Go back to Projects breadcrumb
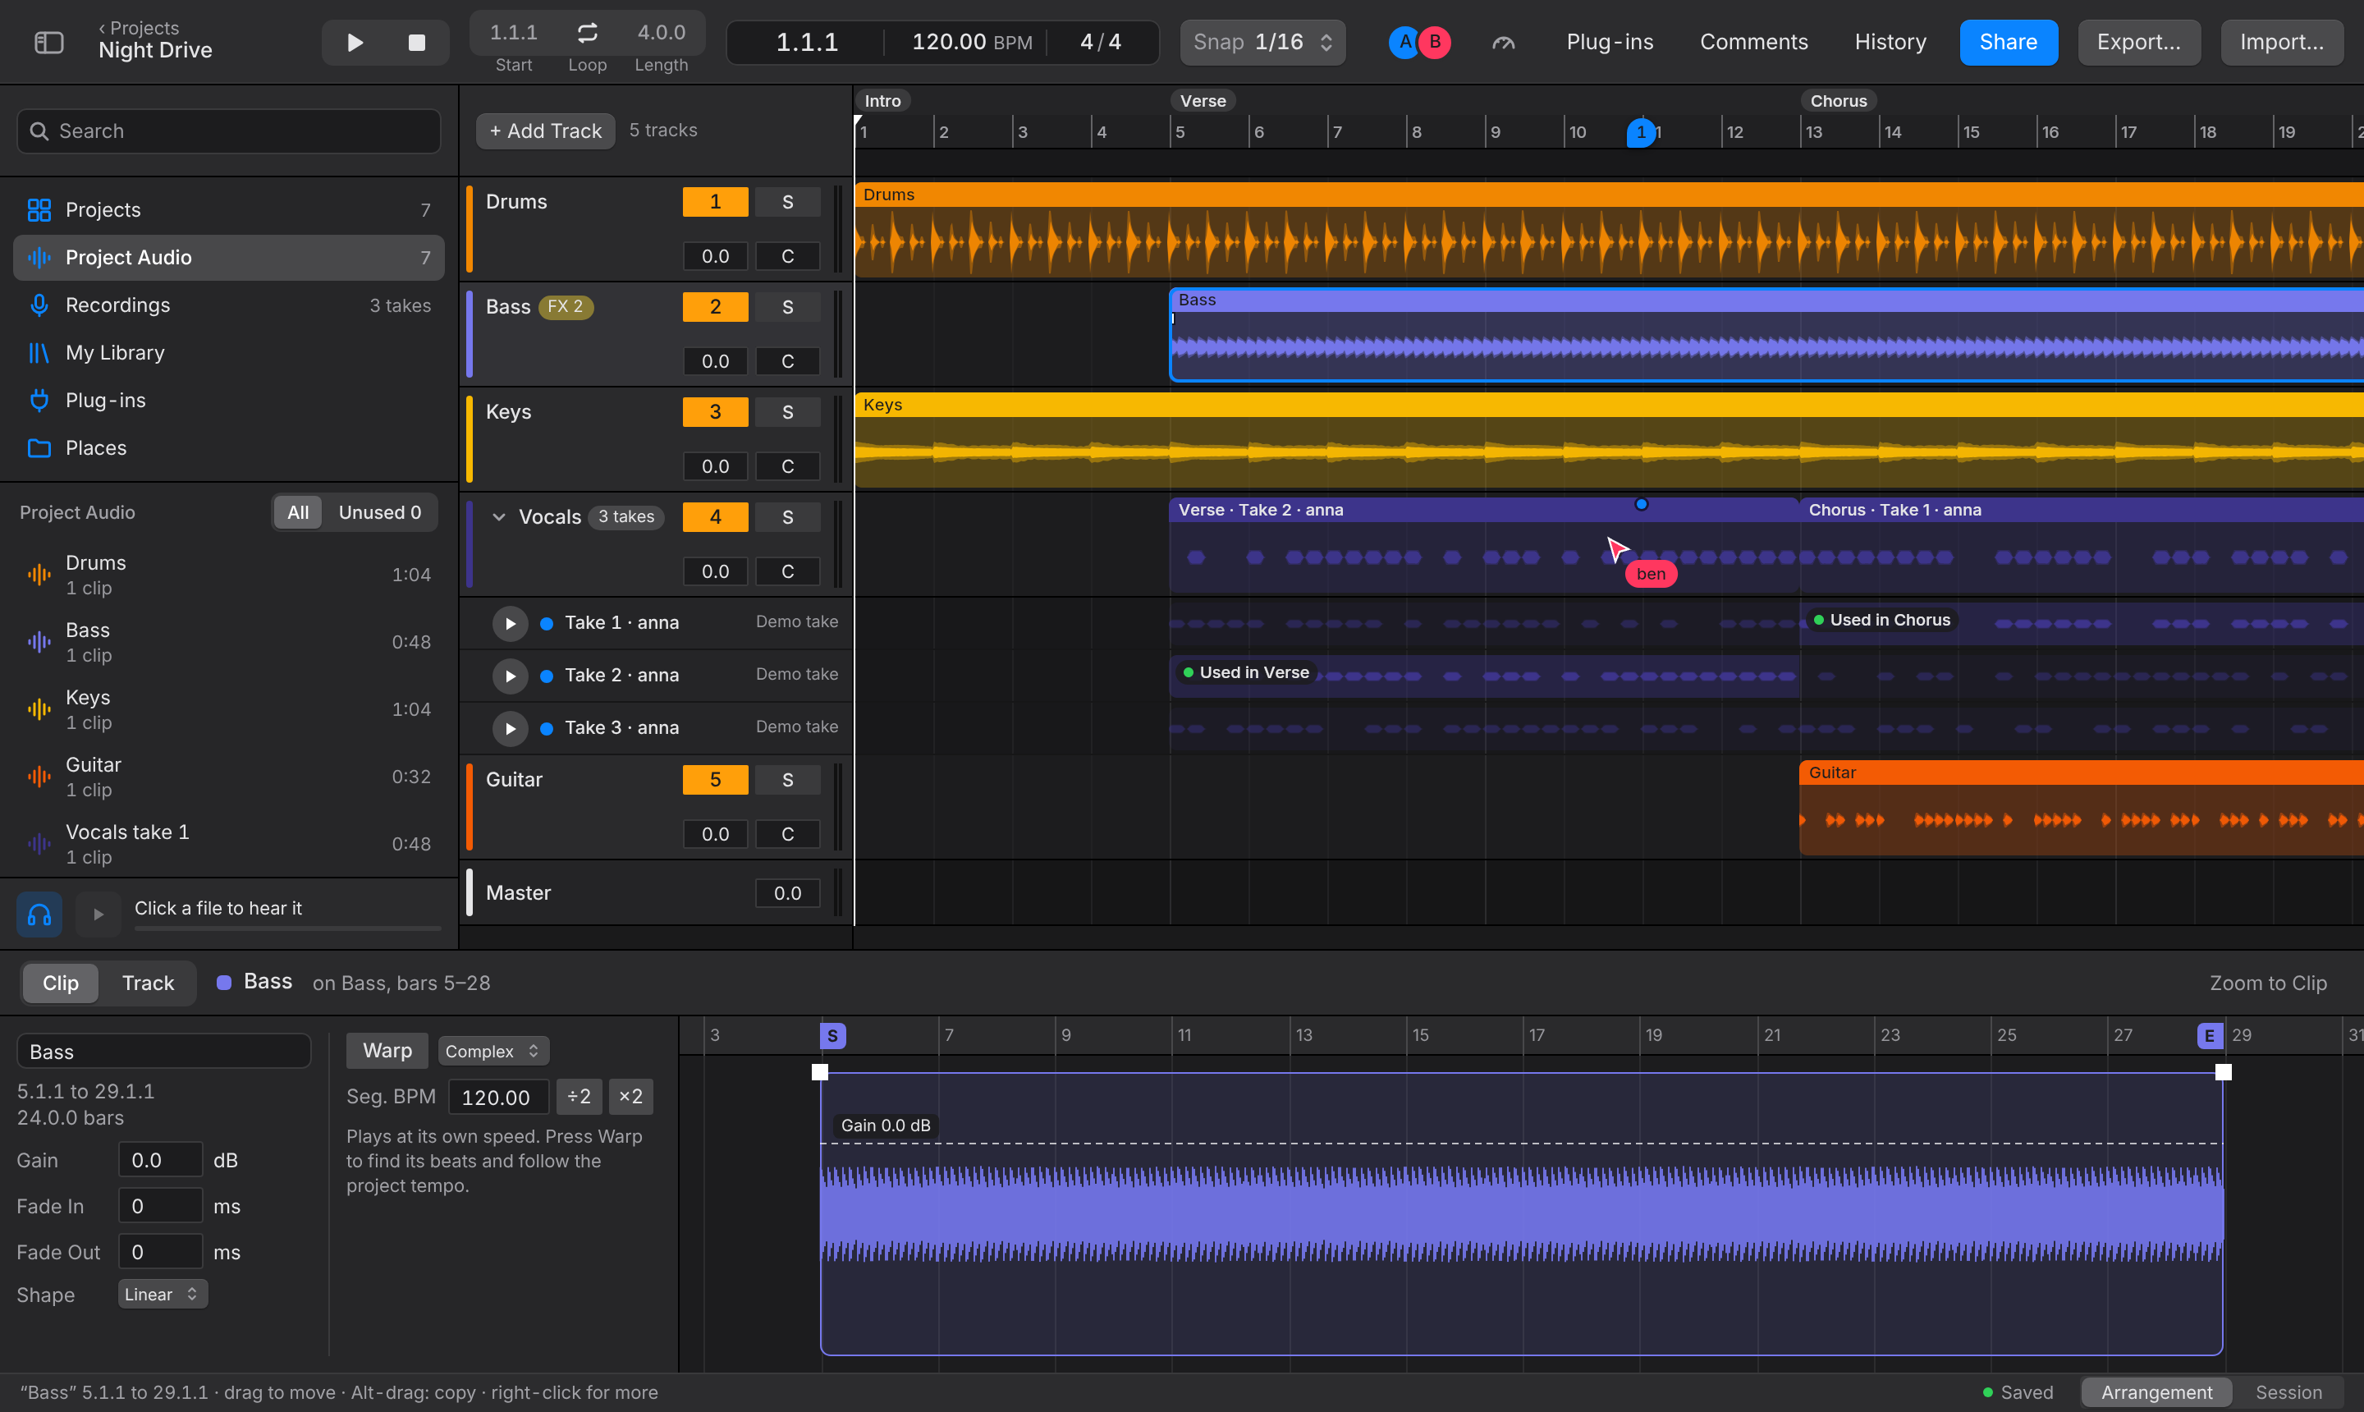The width and height of the screenshot is (2364, 1412). pyautogui.click(x=139, y=28)
